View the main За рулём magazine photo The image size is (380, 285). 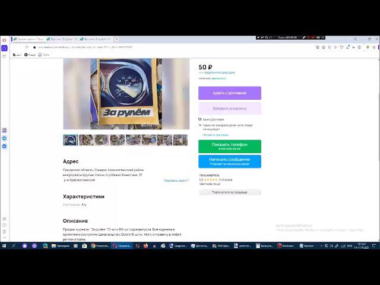(126, 94)
